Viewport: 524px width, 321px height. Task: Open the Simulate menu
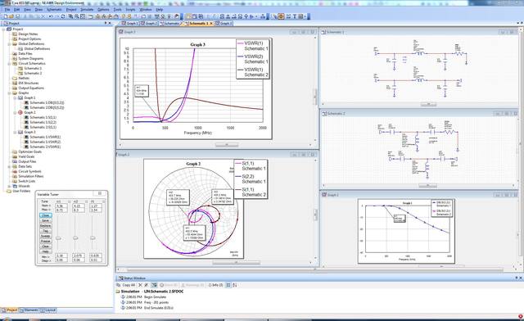click(x=87, y=9)
